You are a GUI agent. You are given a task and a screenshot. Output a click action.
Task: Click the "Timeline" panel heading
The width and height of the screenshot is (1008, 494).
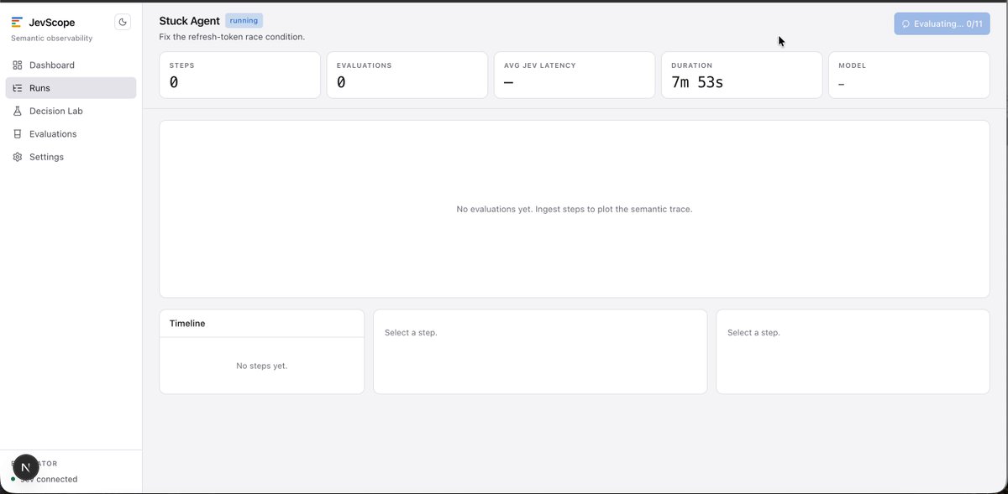[x=187, y=324]
